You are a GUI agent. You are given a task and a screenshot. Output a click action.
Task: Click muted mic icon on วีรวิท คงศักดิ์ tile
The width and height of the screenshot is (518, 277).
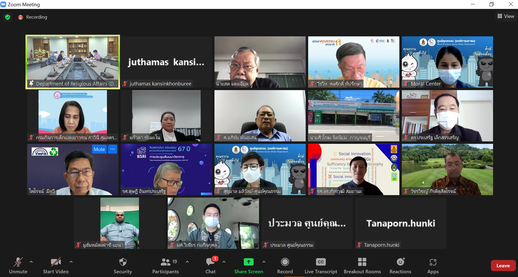312,84
